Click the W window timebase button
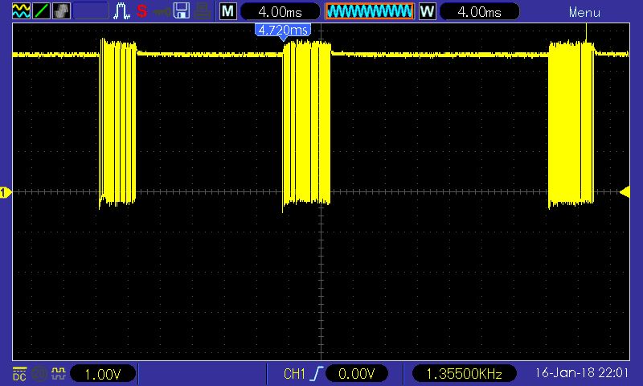This screenshot has height=386, width=643. (x=428, y=11)
